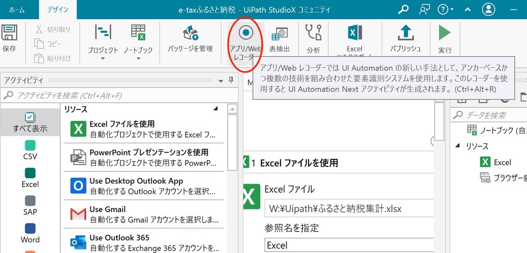This screenshot has width=527, height=253.
Task: Click the Cut (切り取り) scissors button
Action: (x=53, y=29)
